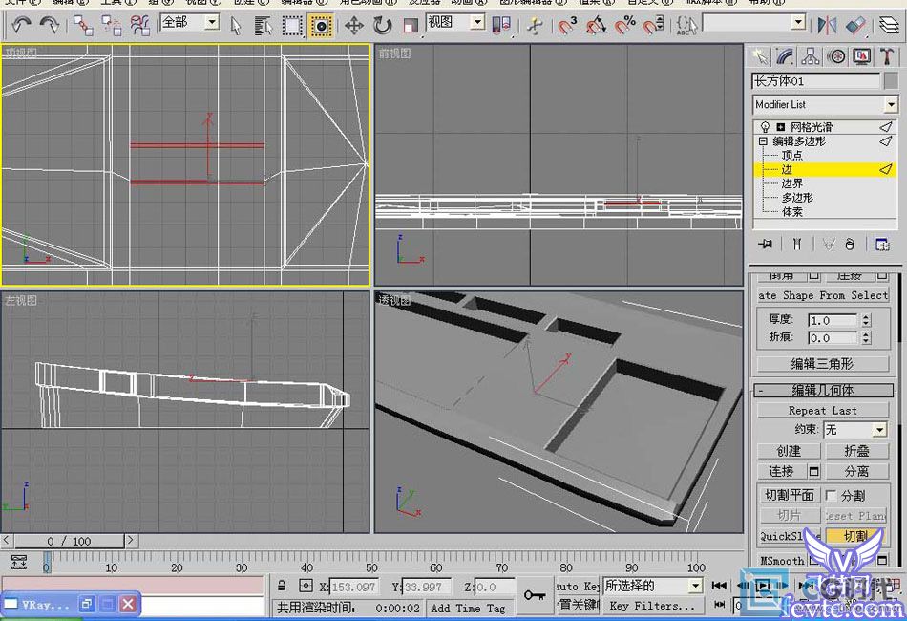
Task: Click the Remove Modifier trash icon
Action: coord(849,245)
